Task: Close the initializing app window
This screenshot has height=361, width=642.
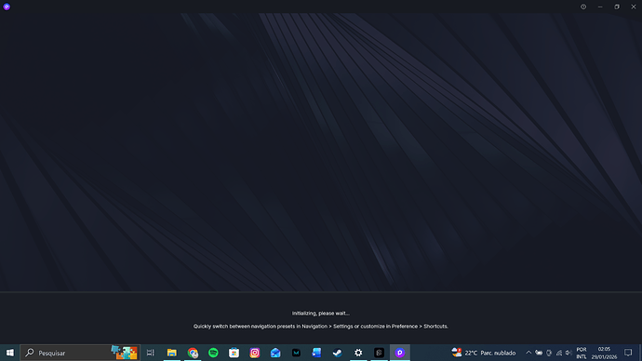Action: coord(634,7)
